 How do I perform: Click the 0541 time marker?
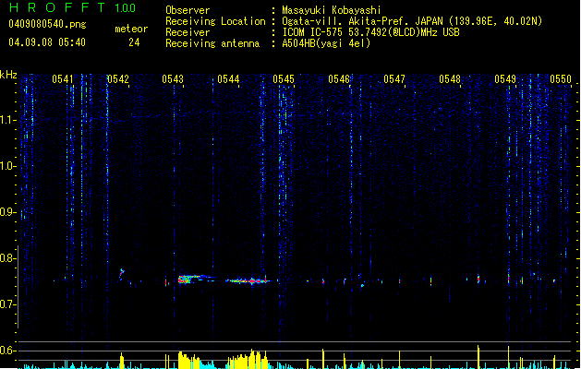(x=63, y=79)
